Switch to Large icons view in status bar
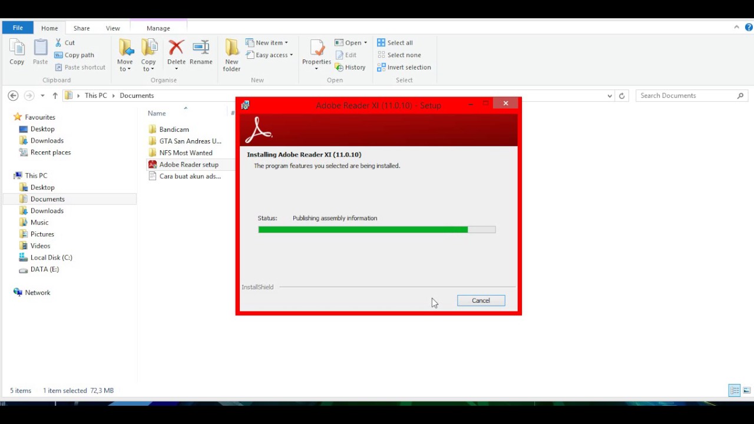754x424 pixels. tap(746, 390)
